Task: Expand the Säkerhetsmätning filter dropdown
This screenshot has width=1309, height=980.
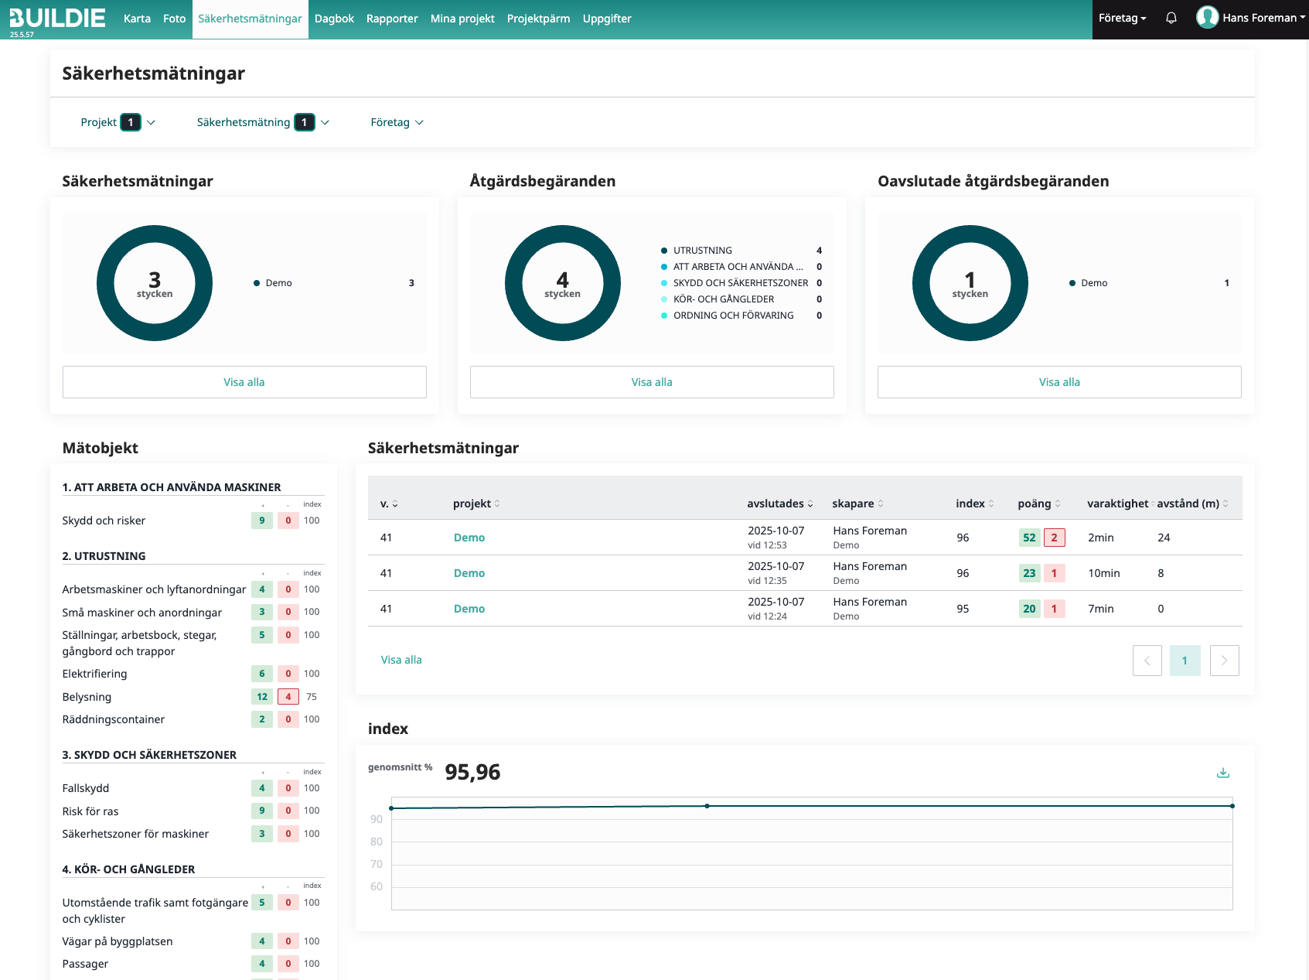Action: pos(263,122)
